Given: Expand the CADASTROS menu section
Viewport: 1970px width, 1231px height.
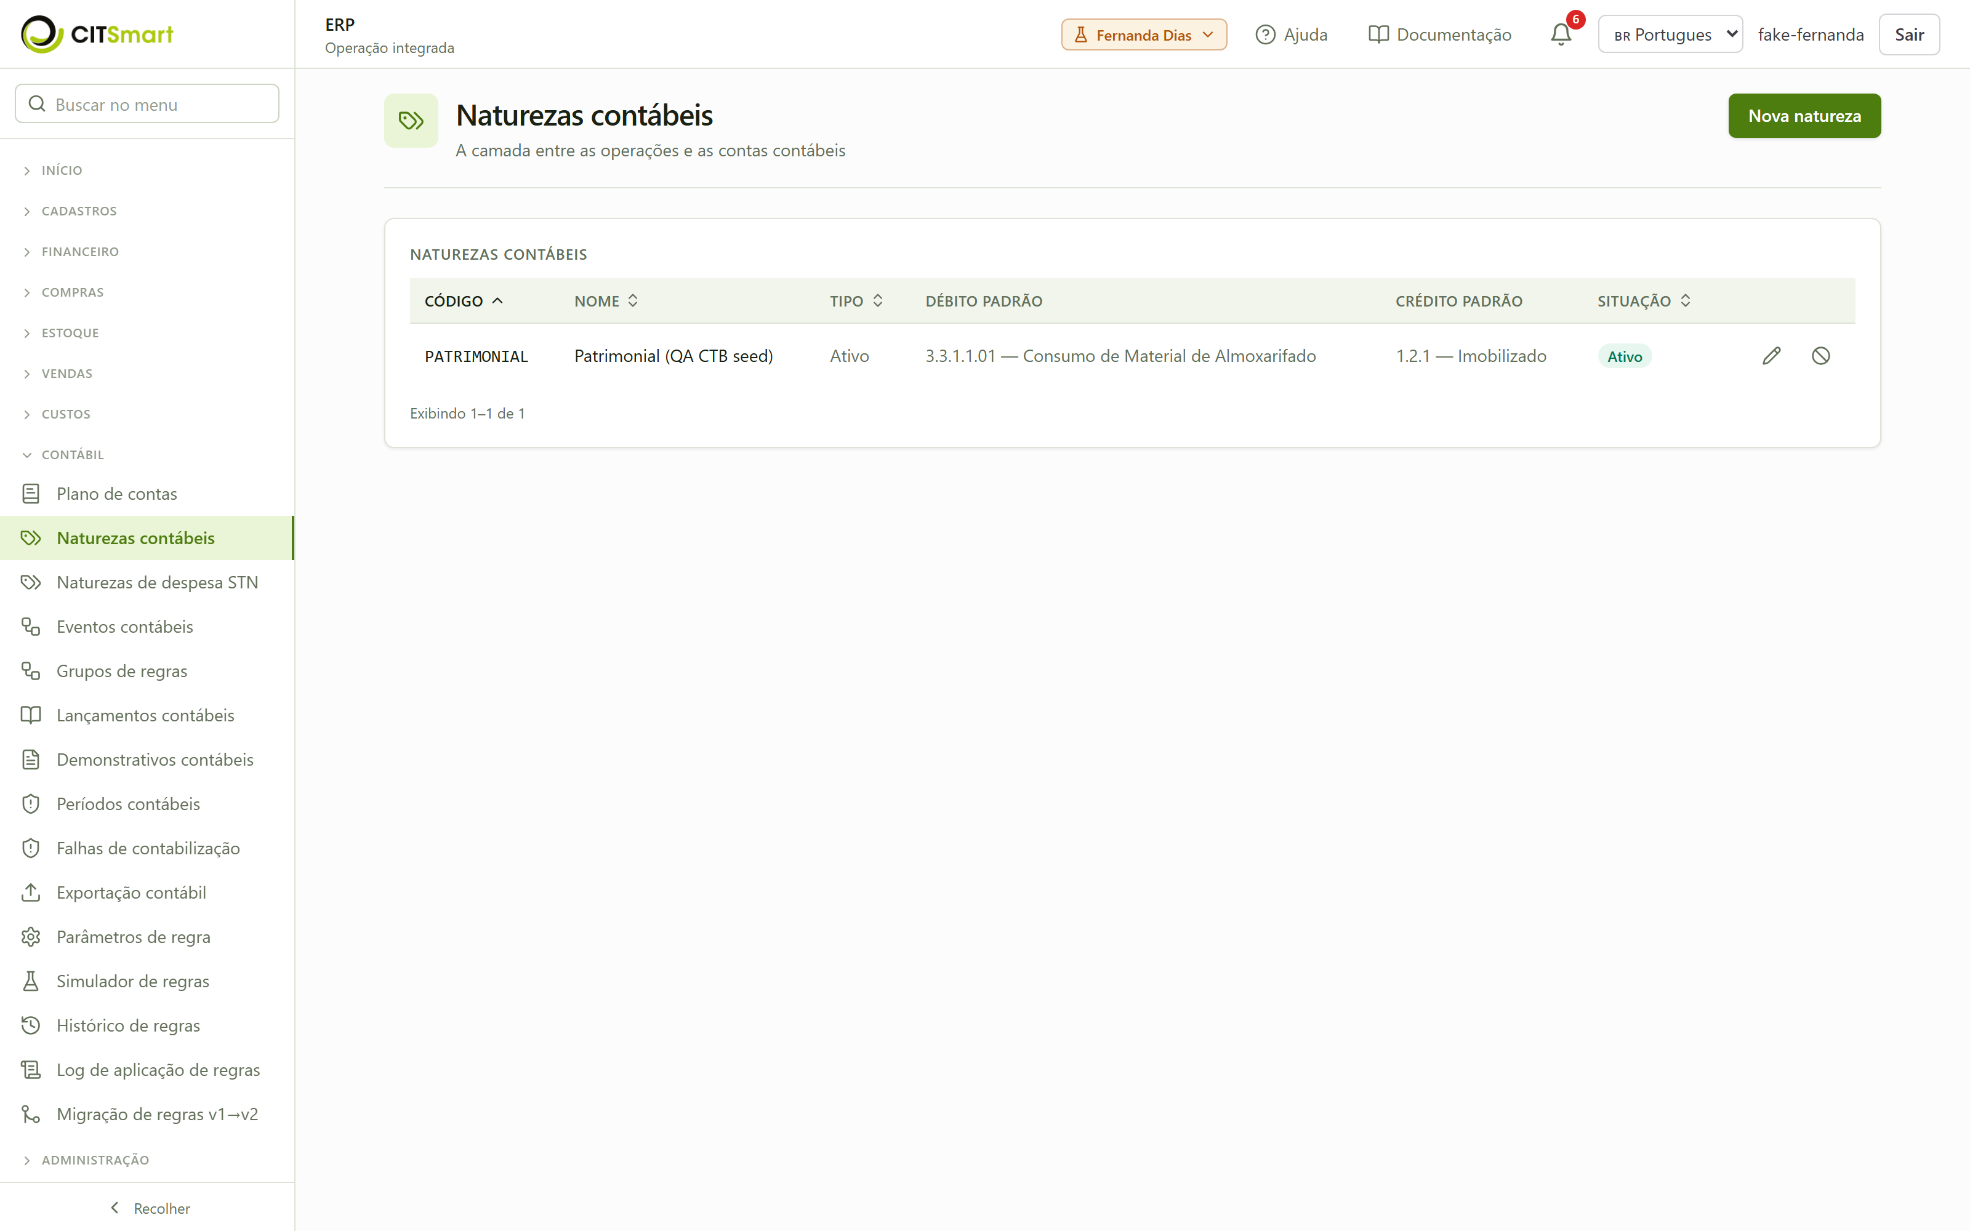Looking at the screenshot, I should click(147, 211).
